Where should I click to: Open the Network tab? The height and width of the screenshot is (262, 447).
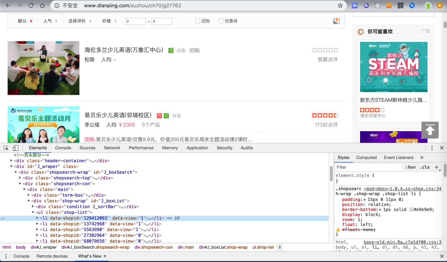click(x=112, y=148)
